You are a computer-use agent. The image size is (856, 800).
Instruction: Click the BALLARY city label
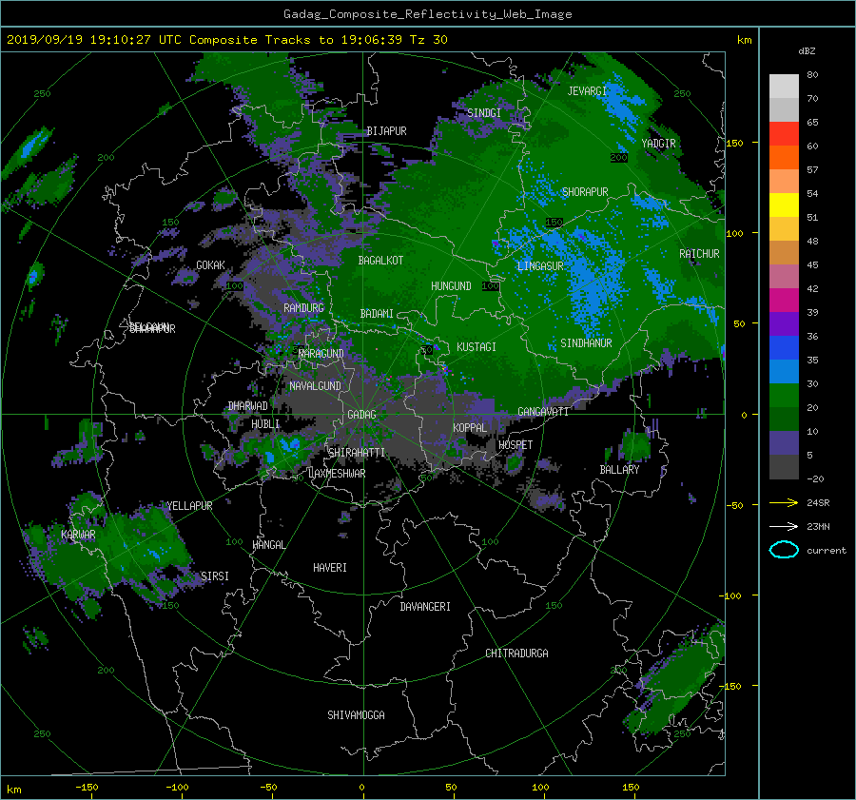pyautogui.click(x=619, y=470)
